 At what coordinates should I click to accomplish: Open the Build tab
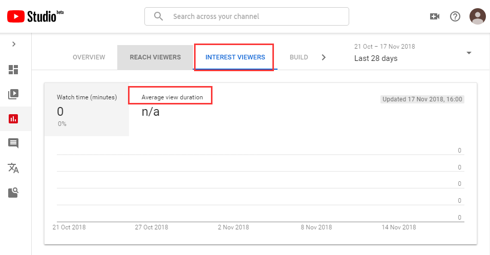[299, 57]
